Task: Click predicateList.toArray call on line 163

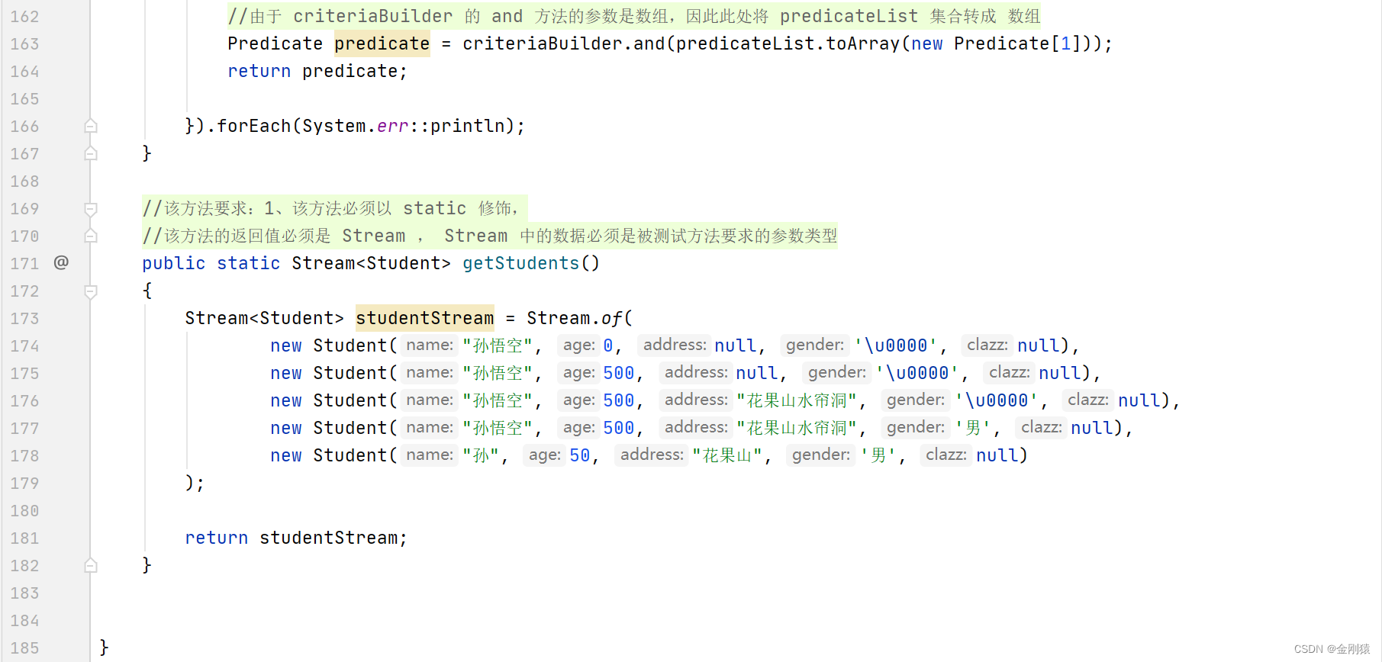Action: (x=788, y=43)
